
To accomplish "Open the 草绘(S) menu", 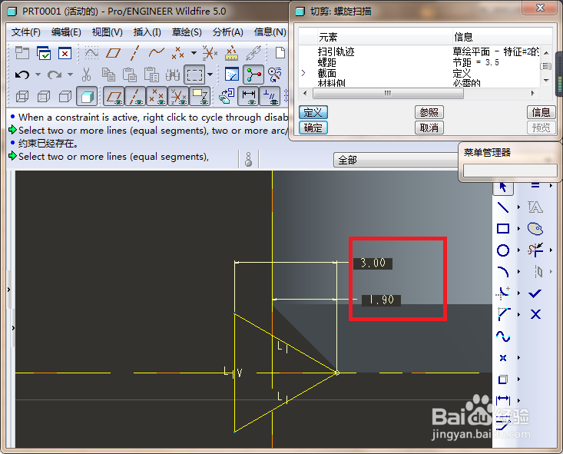I will [x=187, y=32].
